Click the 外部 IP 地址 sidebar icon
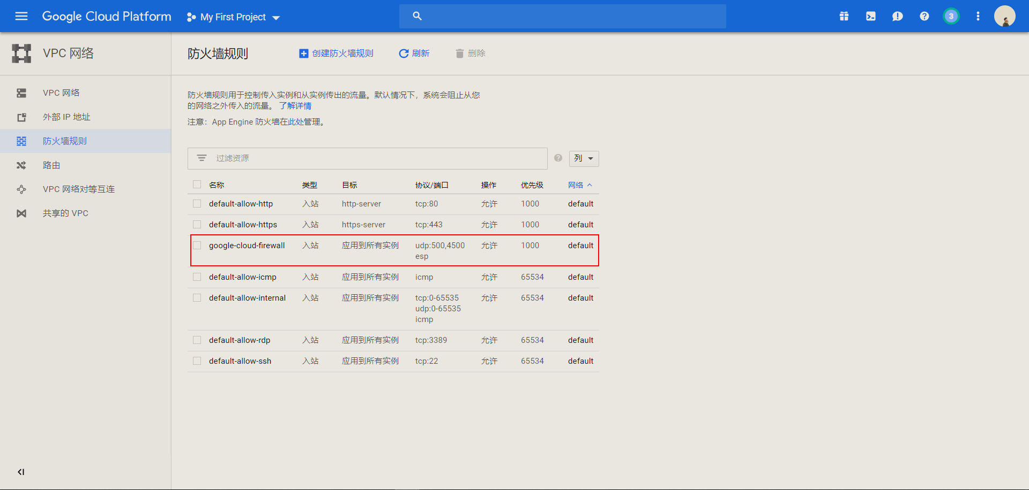1029x490 pixels. click(x=21, y=117)
